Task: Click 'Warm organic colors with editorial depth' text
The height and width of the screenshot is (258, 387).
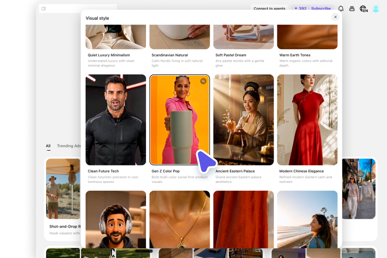Action: pos(306,63)
